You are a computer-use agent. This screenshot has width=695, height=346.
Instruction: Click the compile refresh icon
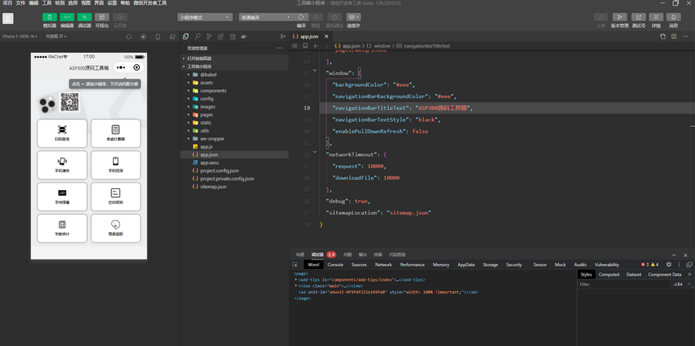point(301,17)
